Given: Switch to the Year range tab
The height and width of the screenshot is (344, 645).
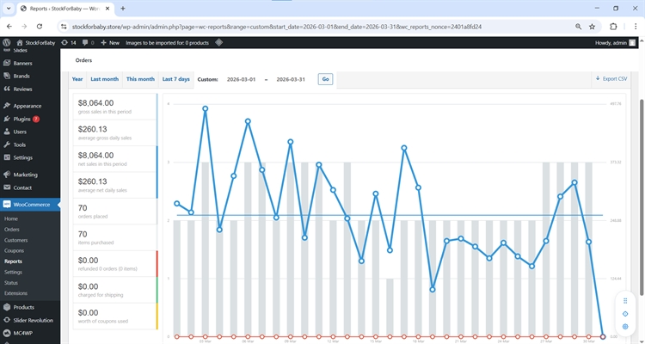Looking at the screenshot, I should (x=77, y=79).
